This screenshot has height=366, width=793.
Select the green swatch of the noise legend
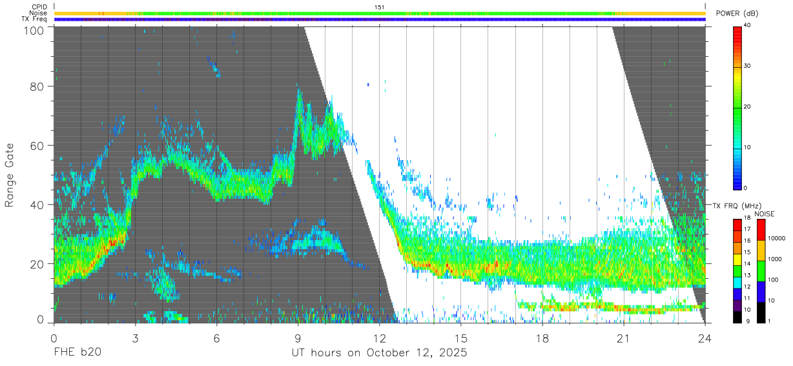click(761, 271)
